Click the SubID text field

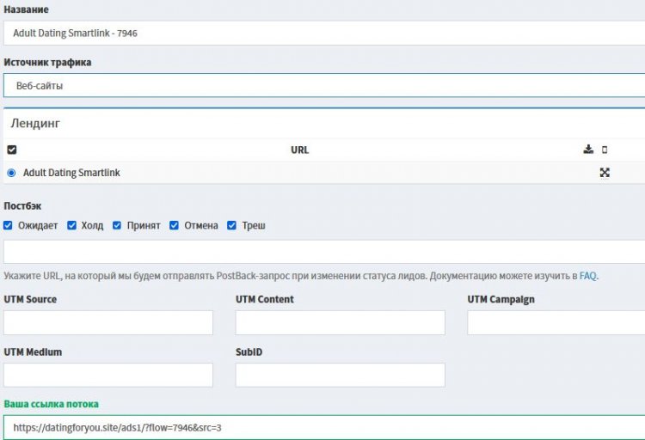click(x=340, y=375)
